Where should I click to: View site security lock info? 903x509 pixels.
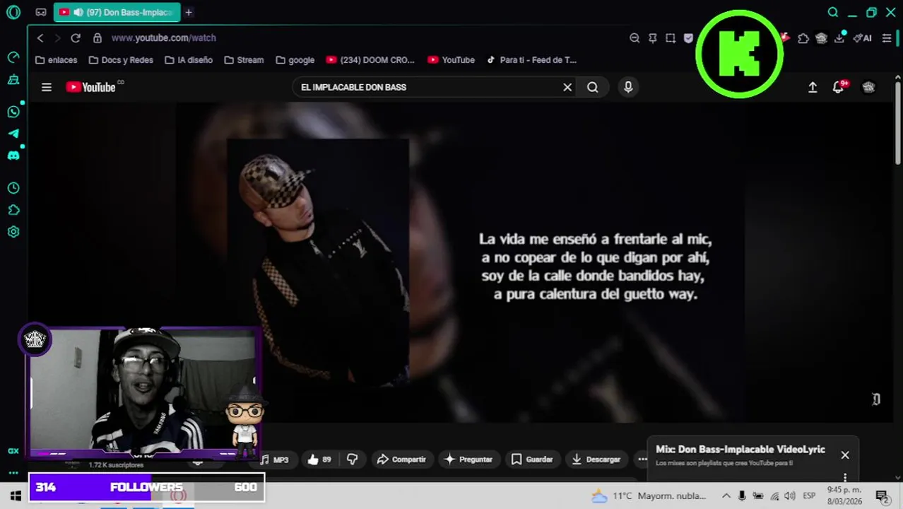(98, 38)
